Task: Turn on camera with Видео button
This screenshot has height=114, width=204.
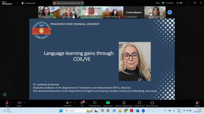Action: (19, 104)
